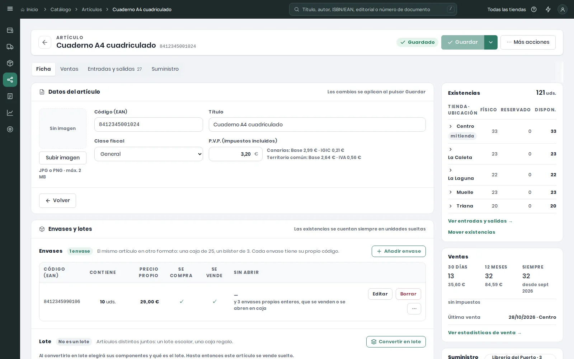The image size is (574, 359).
Task: Click the Título input field
Action: click(317, 125)
